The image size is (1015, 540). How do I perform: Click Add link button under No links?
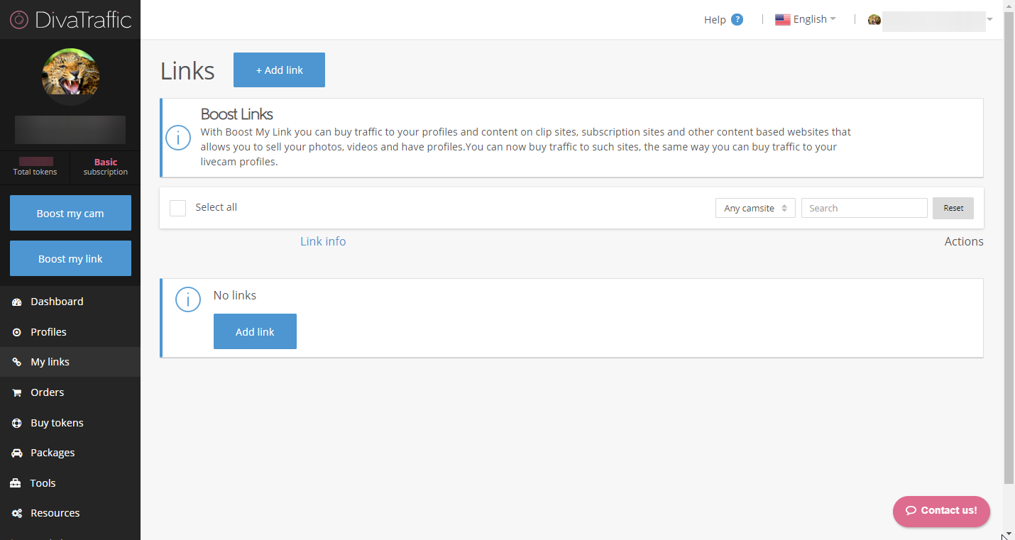coord(255,331)
